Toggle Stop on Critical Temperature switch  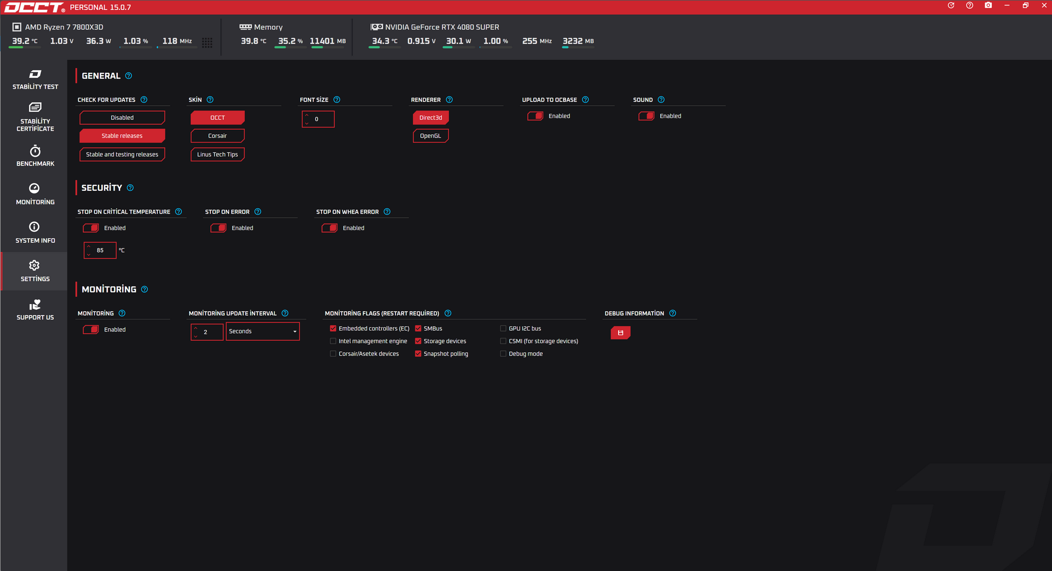tap(91, 228)
